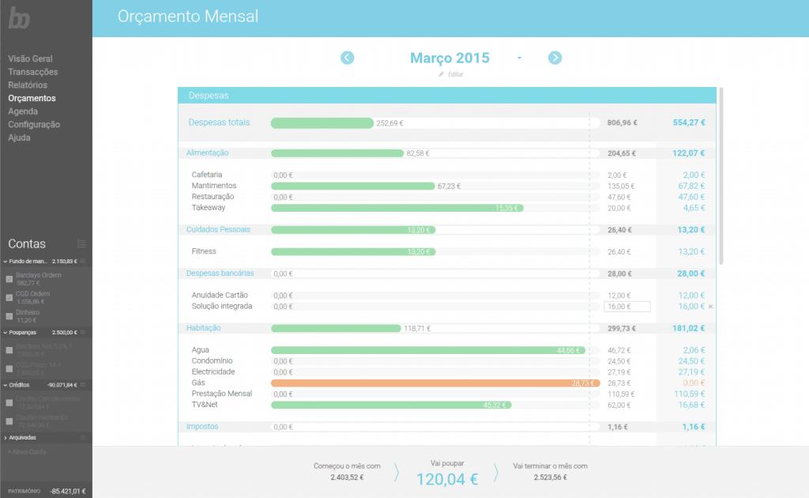
Task: Click the Solução integrada budget input 16,00 €
Action: coord(627,307)
